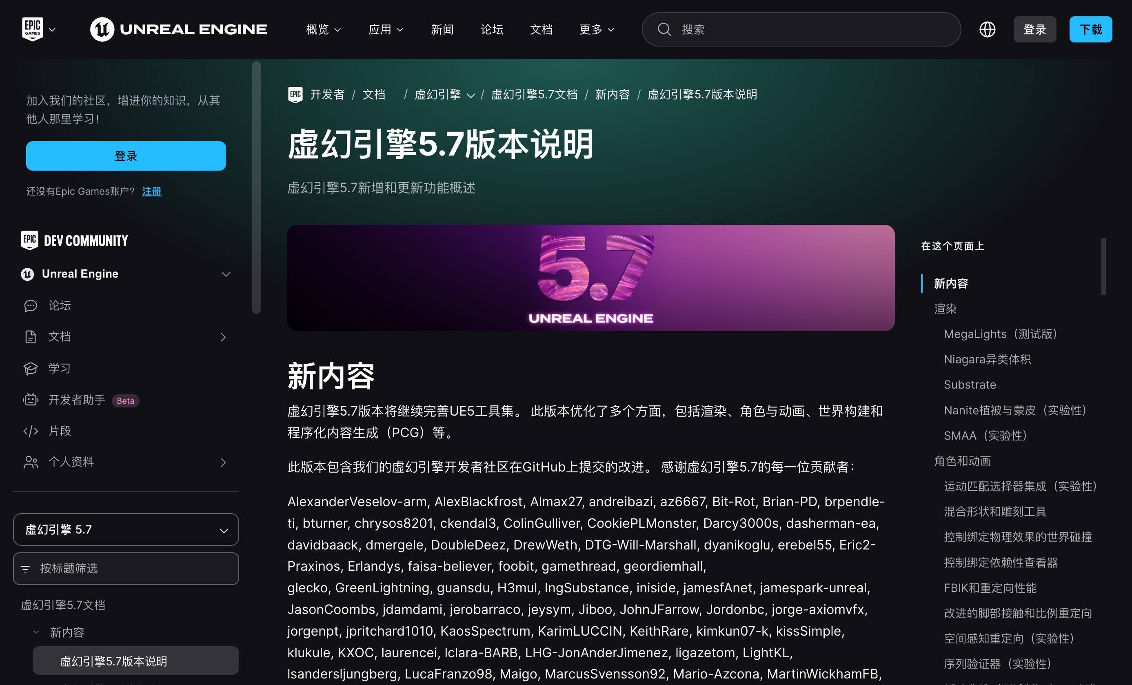Open the 虚幻引擎 5.7 version dropdown
Image resolution: width=1132 pixels, height=685 pixels.
[126, 529]
